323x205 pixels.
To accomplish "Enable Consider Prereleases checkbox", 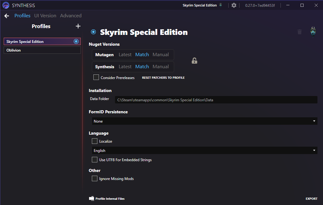I will (x=96, y=77).
